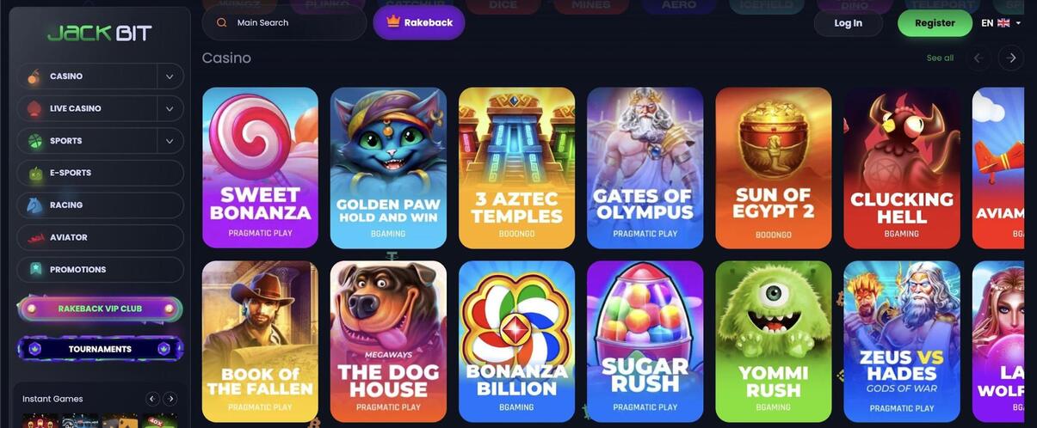Image resolution: width=1037 pixels, height=428 pixels.
Task: Show next casino games with right arrow
Action: point(1011,58)
